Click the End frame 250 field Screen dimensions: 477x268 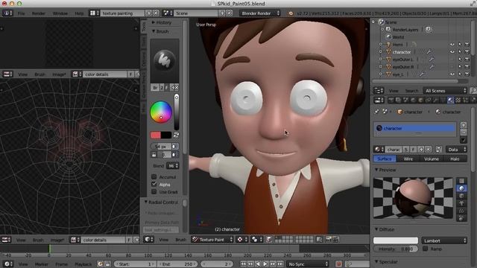[x=177, y=264]
